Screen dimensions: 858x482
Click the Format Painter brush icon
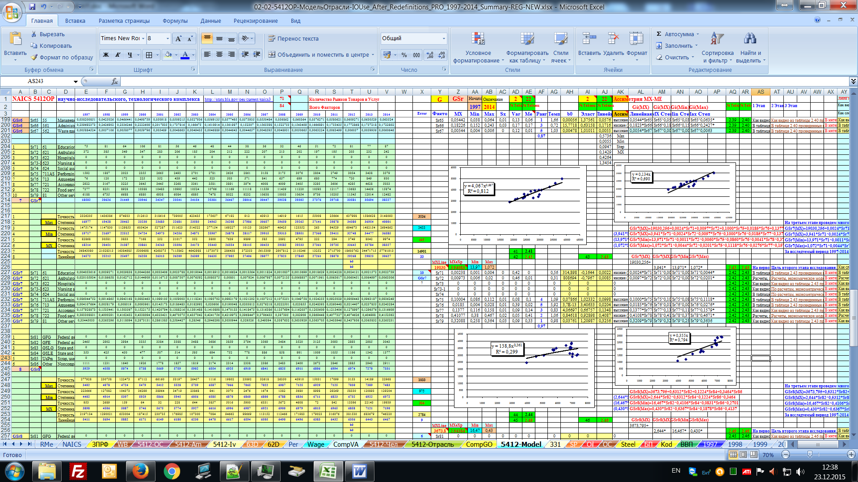[x=34, y=57]
